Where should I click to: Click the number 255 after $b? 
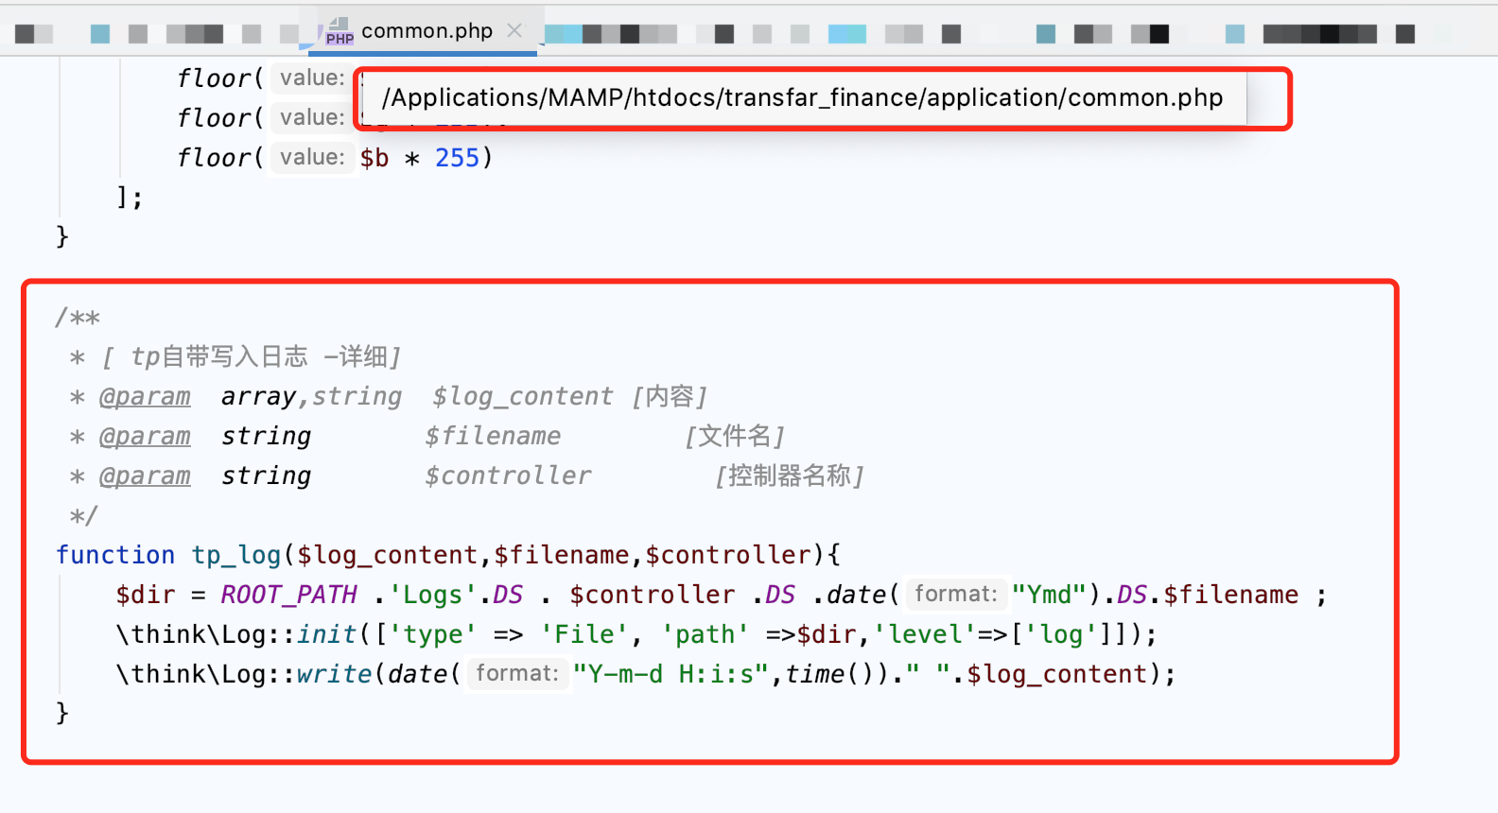[457, 158]
